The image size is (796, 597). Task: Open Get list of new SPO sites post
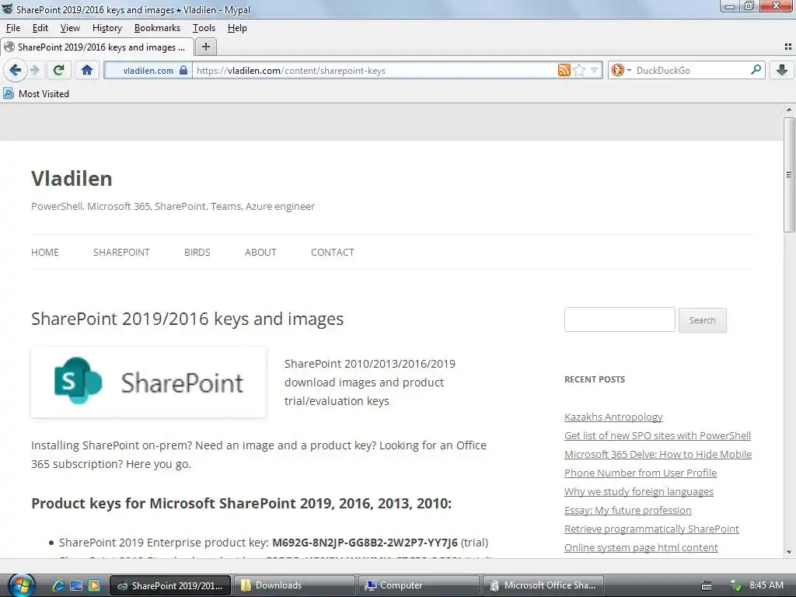658,435
